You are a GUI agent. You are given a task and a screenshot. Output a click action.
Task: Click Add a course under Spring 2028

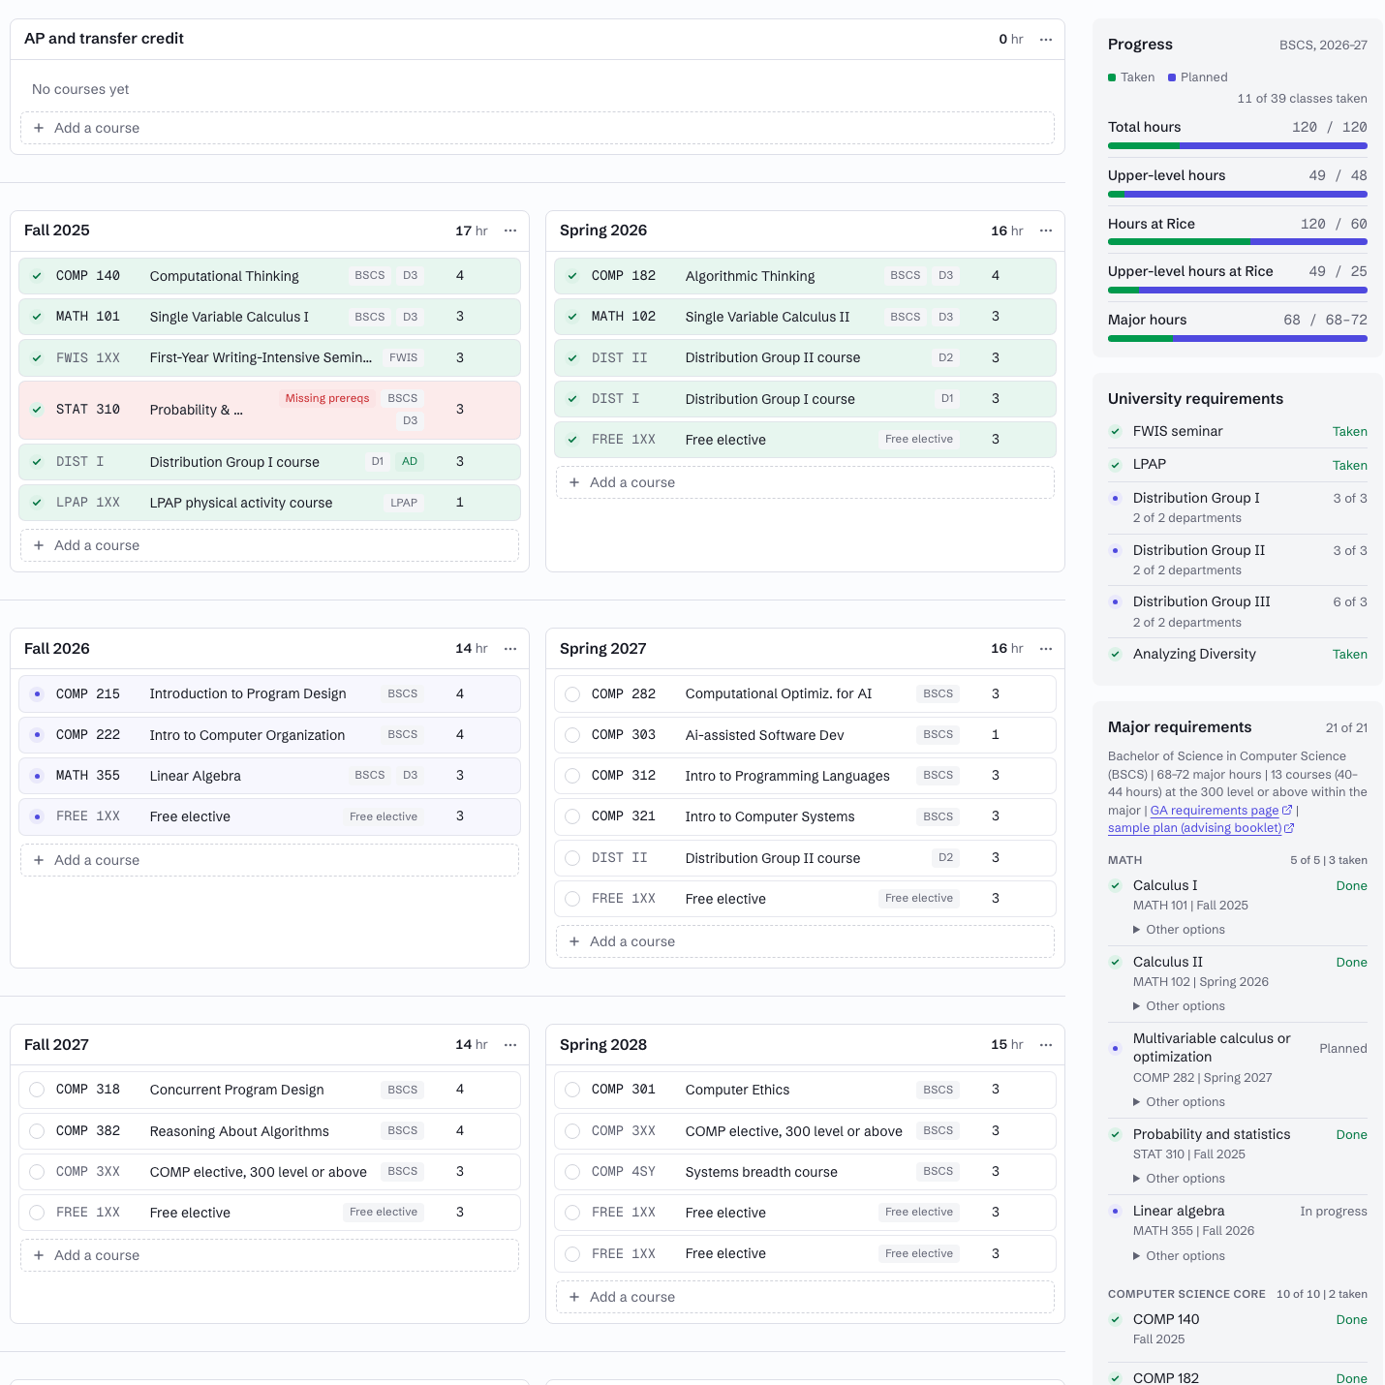click(805, 1297)
